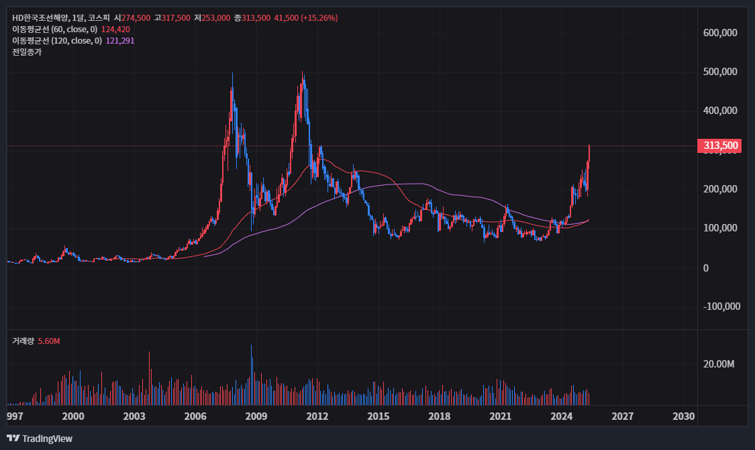This screenshot has width=755, height=450.
Task: Click the 0 price axis label
Action: coord(706,268)
